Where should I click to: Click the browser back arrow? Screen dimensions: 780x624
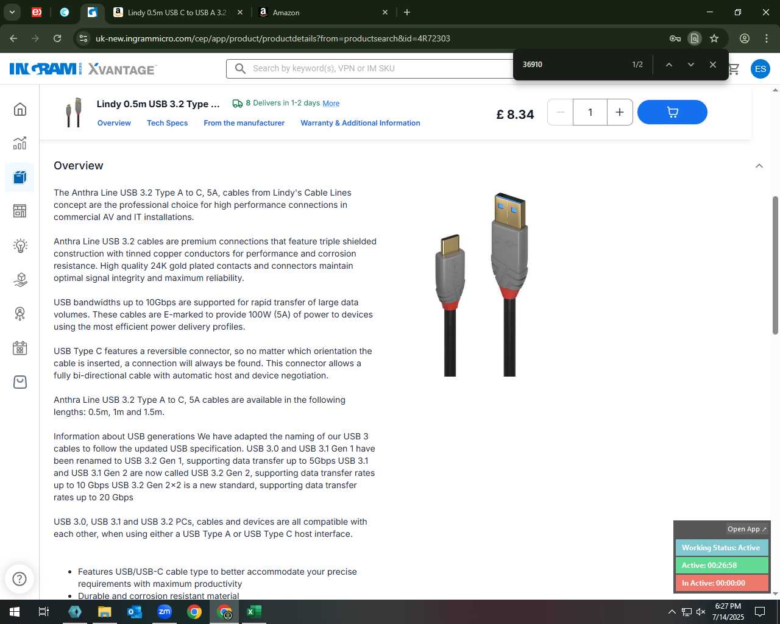[13, 38]
